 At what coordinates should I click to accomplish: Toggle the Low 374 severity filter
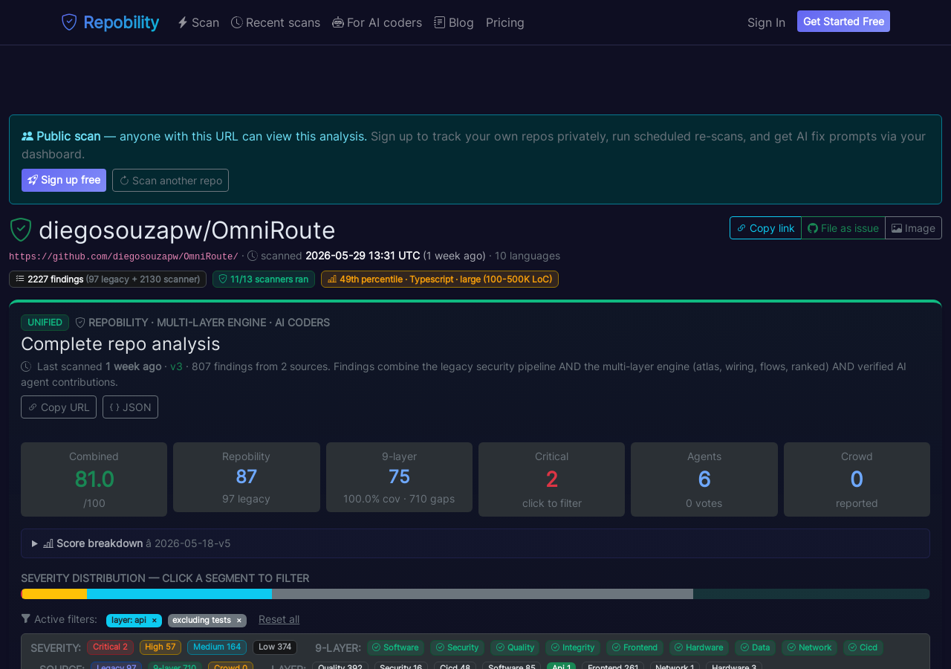click(x=275, y=647)
